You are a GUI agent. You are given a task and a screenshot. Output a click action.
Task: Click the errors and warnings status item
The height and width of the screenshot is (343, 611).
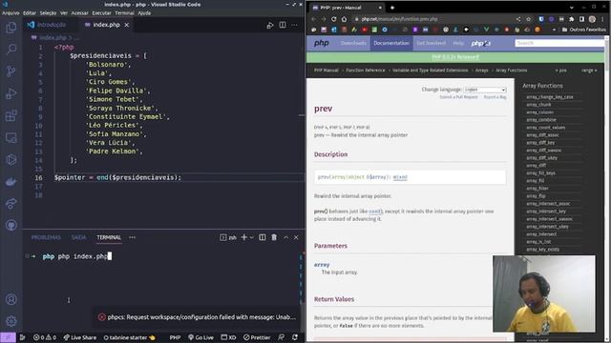click(x=45, y=337)
